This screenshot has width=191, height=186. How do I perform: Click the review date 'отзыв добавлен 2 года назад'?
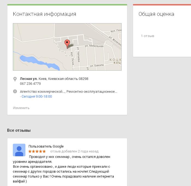click(74, 151)
